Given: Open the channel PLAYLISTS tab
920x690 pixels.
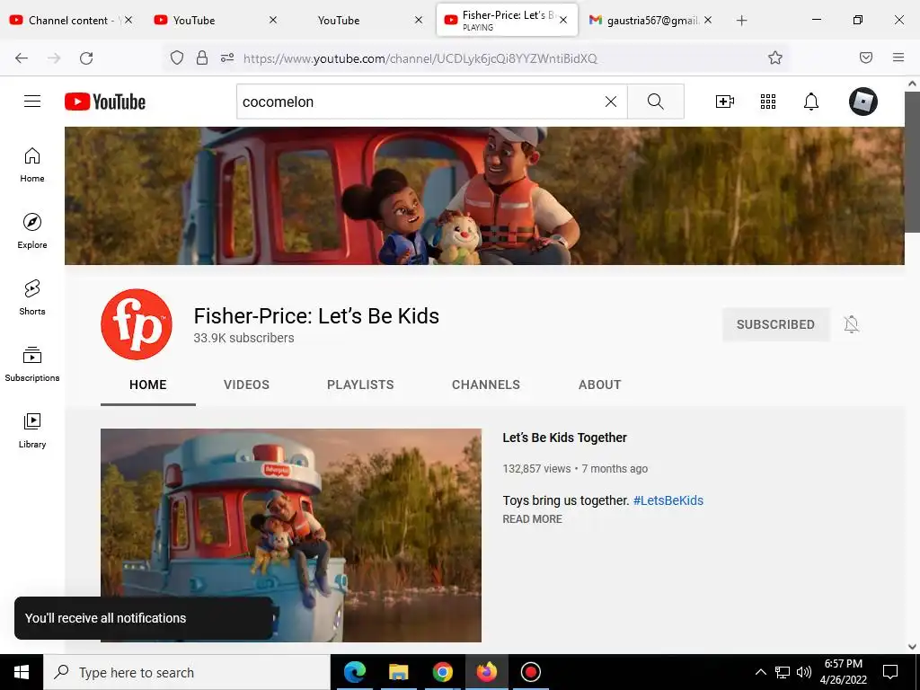Looking at the screenshot, I should pyautogui.click(x=360, y=385).
